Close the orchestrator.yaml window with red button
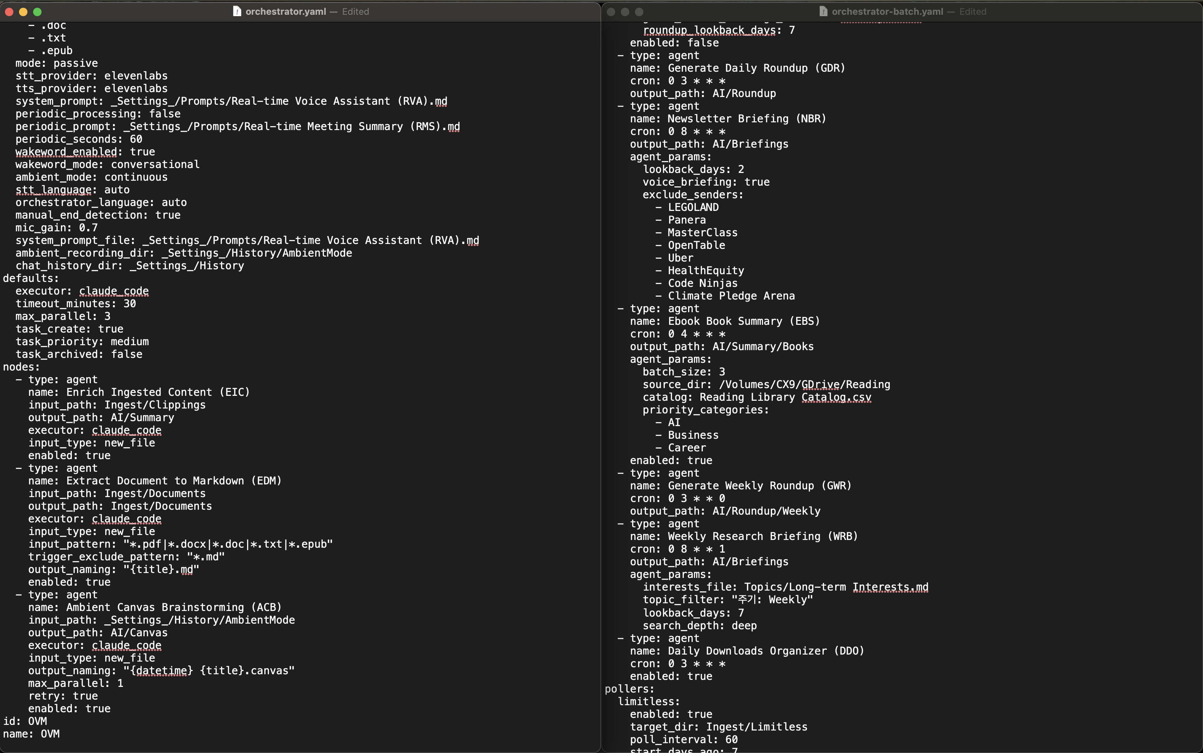The height and width of the screenshot is (753, 1203). [x=9, y=12]
